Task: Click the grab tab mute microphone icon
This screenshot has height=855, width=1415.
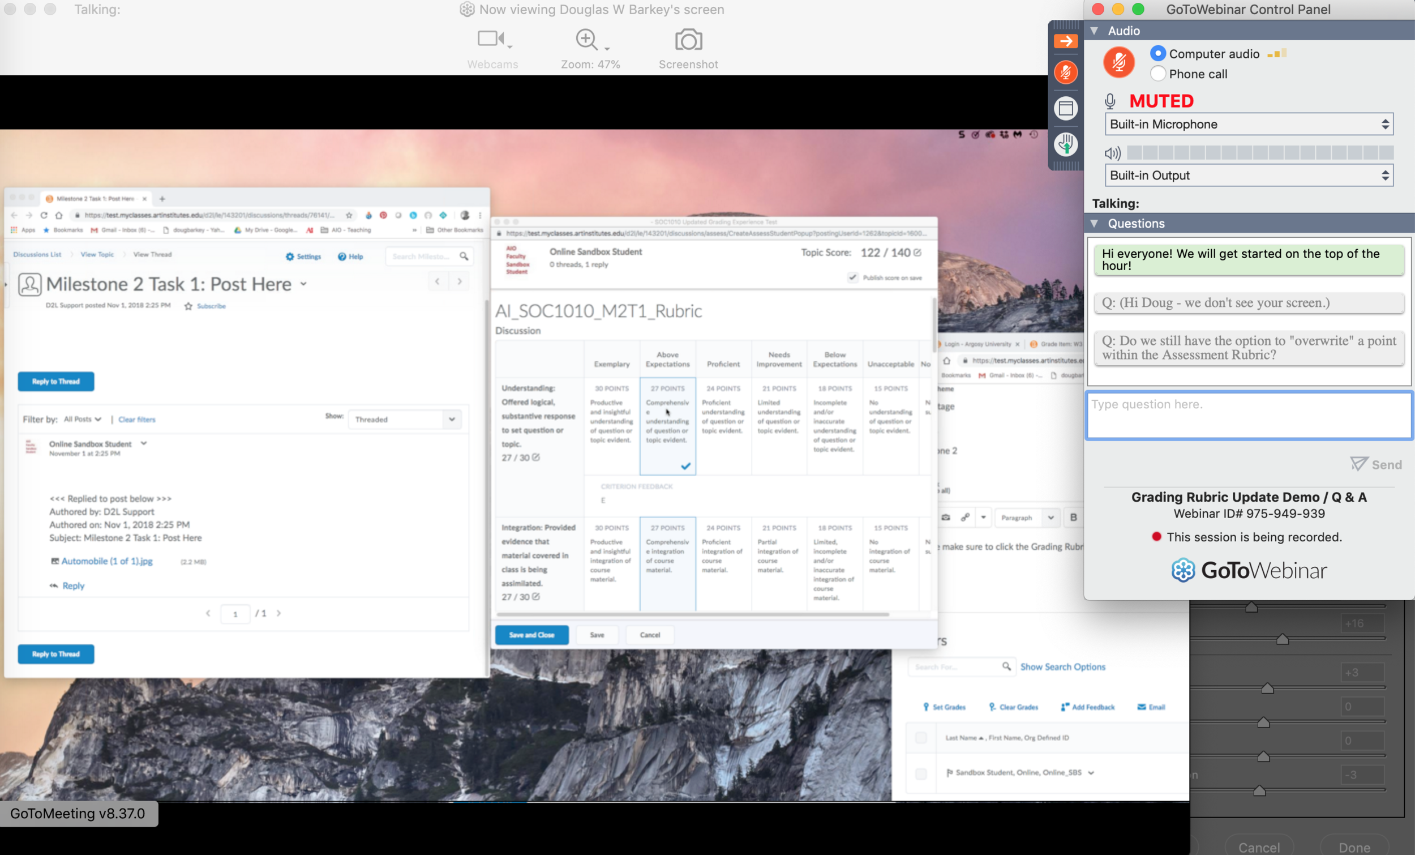Action: pos(1065,73)
